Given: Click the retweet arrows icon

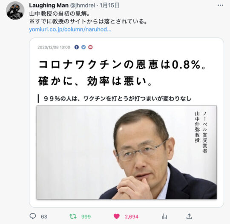Looking at the screenshot, I should point(73,216).
